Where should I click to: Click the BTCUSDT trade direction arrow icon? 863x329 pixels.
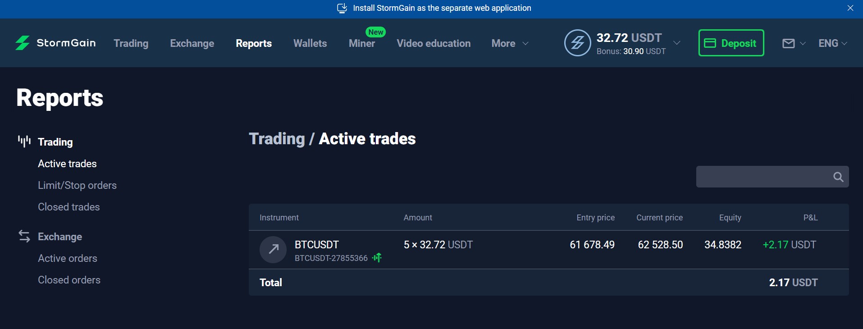(273, 249)
